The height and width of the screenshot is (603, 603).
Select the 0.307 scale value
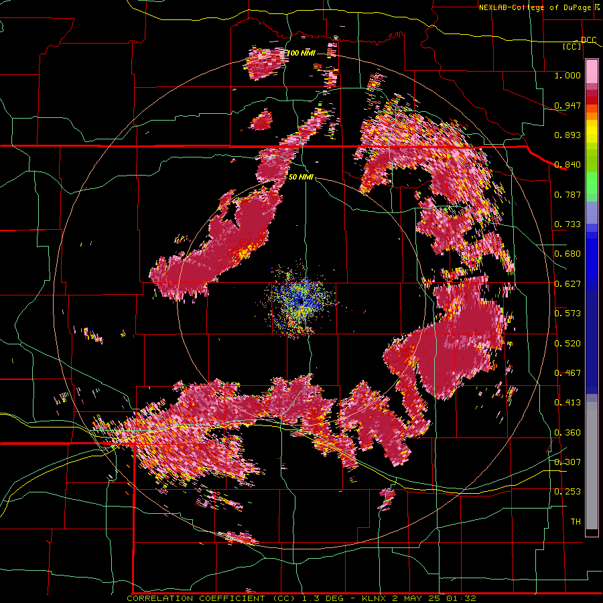pos(567,462)
